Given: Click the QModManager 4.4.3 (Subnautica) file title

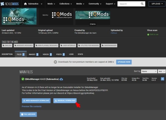Looking at the screenshot, I should (42, 79).
